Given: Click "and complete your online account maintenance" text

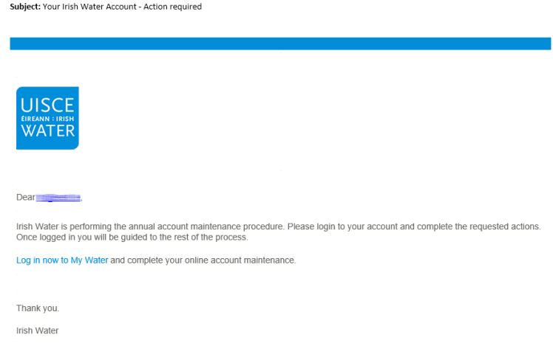Looking at the screenshot, I should click(x=203, y=260).
